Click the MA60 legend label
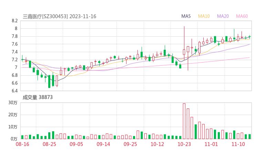The image size is (255, 152). tap(242, 16)
